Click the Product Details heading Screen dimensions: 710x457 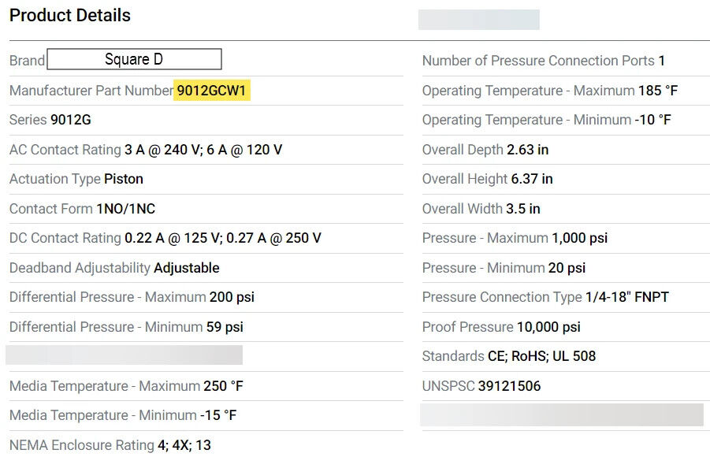70,16
